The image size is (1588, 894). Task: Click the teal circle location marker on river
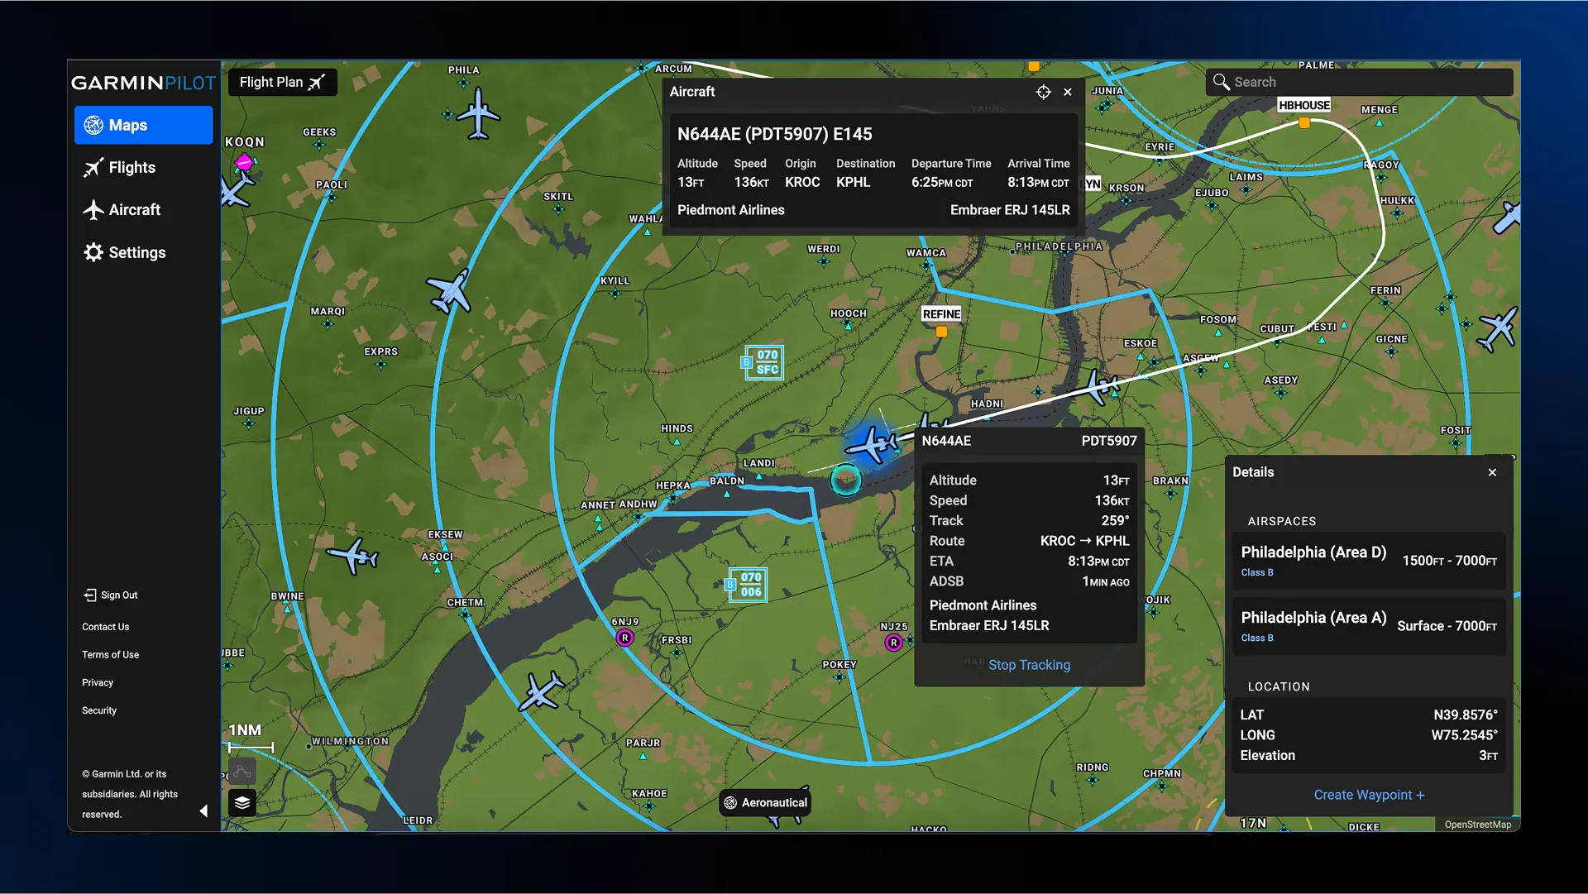tap(845, 480)
